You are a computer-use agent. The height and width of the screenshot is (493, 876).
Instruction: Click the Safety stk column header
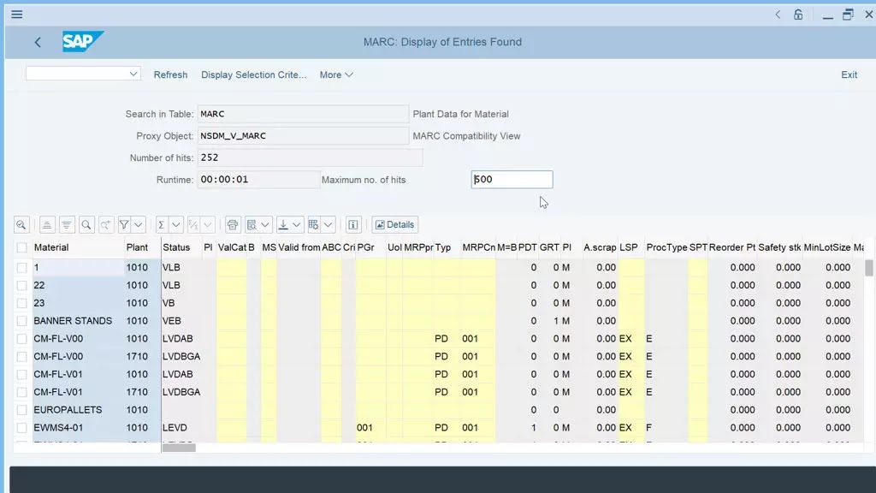coord(779,247)
